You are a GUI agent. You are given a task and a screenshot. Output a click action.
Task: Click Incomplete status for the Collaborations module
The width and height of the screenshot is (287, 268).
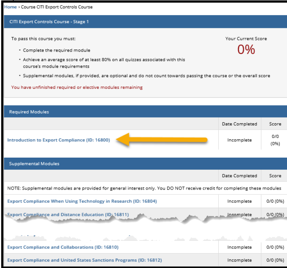click(240, 247)
